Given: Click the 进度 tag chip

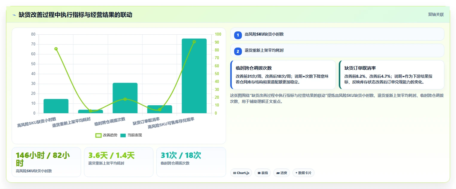Looking at the screenshot, I should pyautogui.click(x=282, y=173).
